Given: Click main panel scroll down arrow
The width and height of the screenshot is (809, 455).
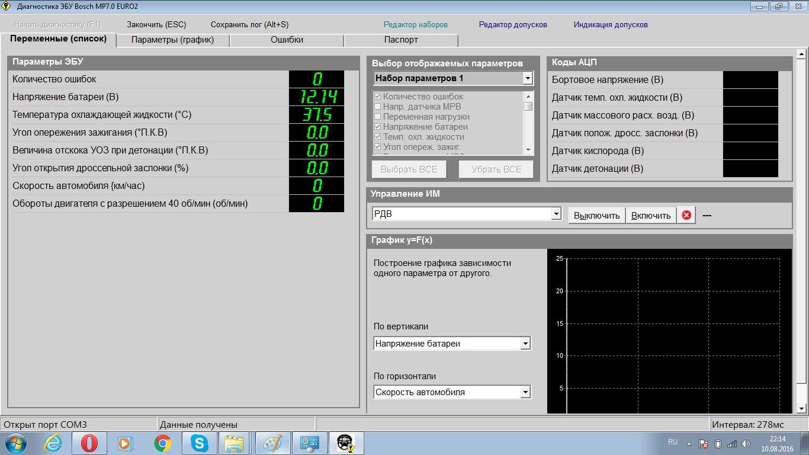Looking at the screenshot, I should click(x=802, y=409).
